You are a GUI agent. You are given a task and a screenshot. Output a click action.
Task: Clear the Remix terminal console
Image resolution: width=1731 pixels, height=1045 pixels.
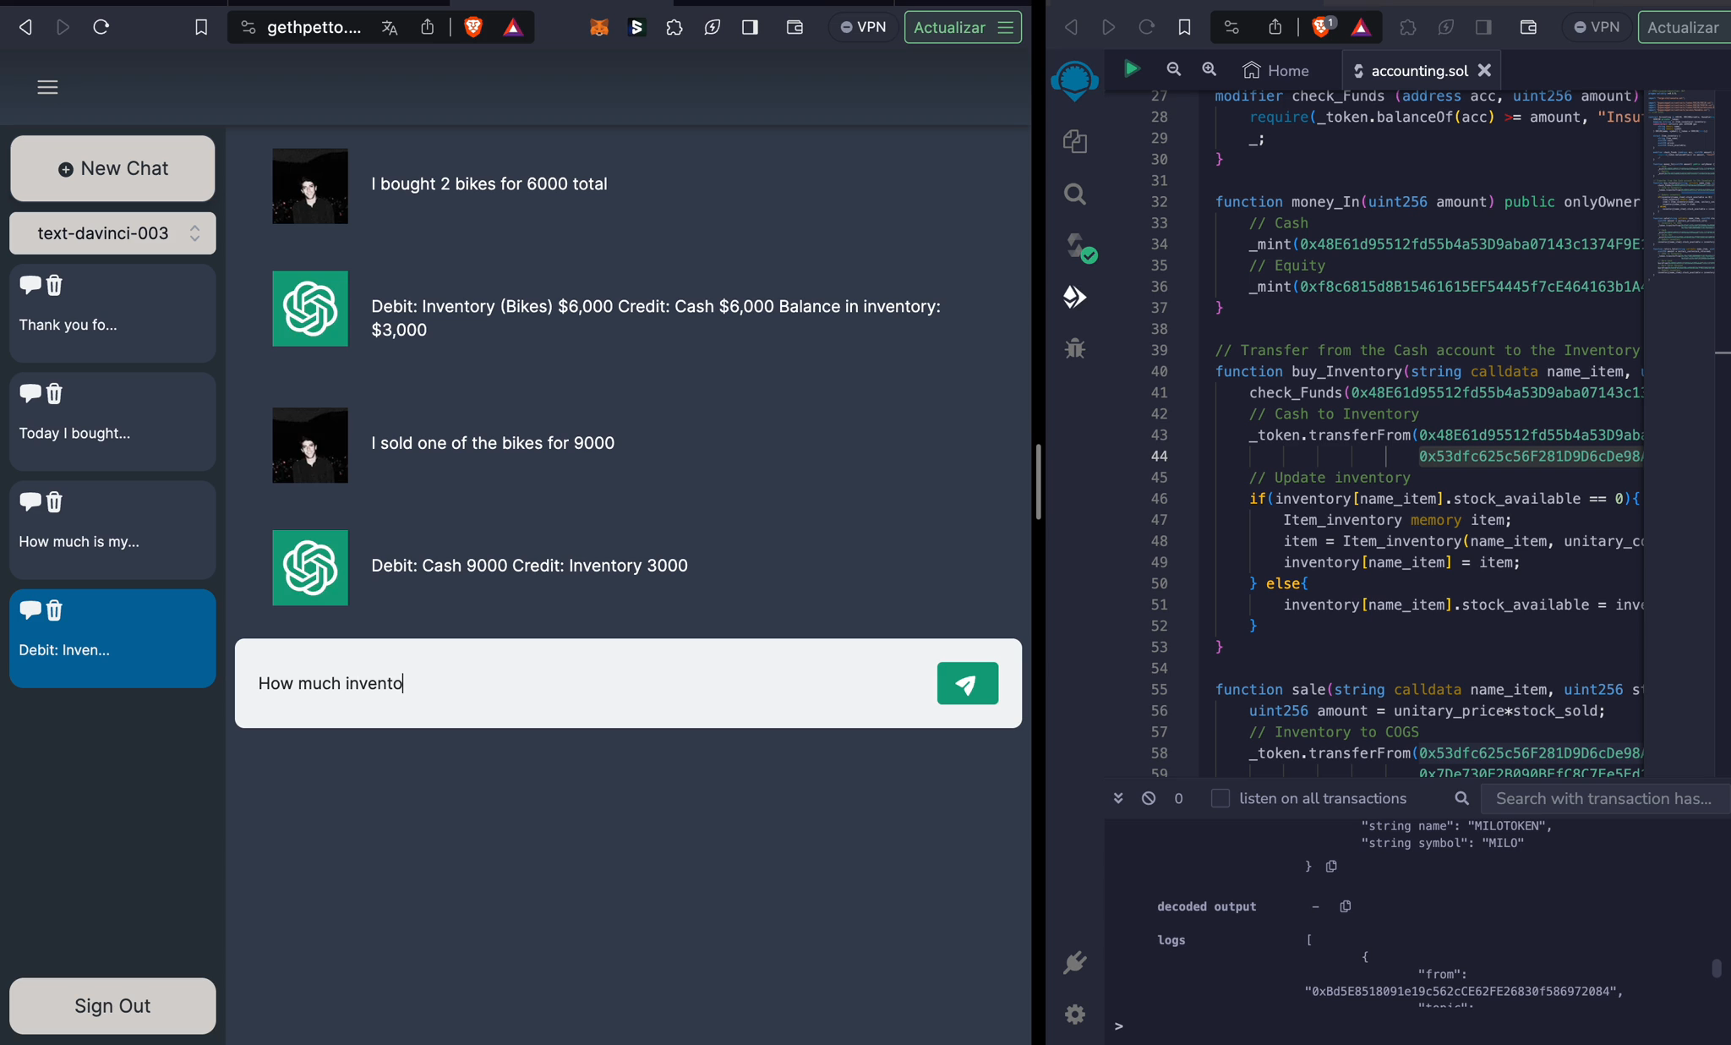click(x=1149, y=798)
